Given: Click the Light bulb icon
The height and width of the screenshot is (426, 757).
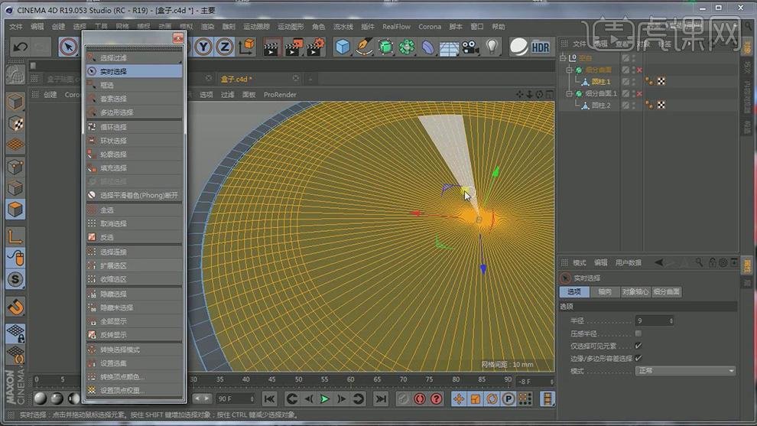Looking at the screenshot, I should click(x=492, y=47).
